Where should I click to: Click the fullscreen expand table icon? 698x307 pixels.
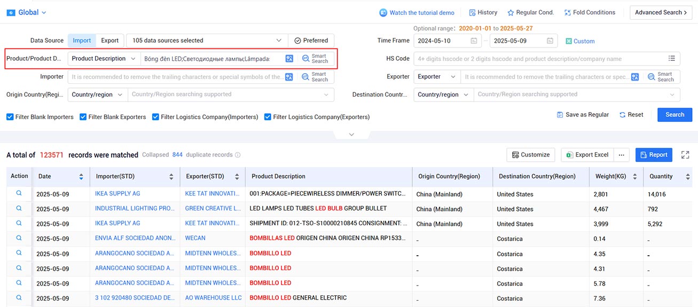pos(685,155)
